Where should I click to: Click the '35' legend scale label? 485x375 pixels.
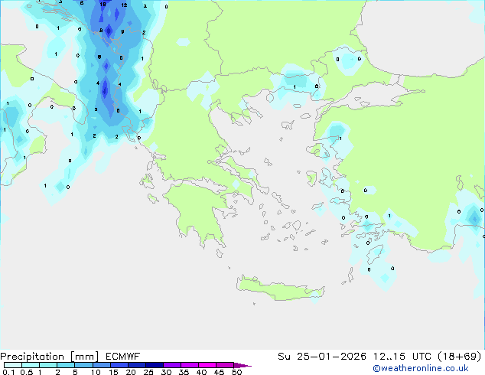point(184,372)
